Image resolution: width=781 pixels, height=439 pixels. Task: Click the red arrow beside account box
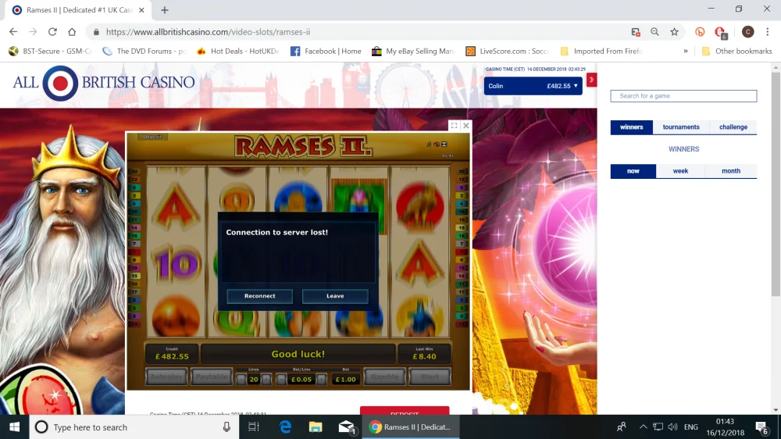(x=591, y=80)
